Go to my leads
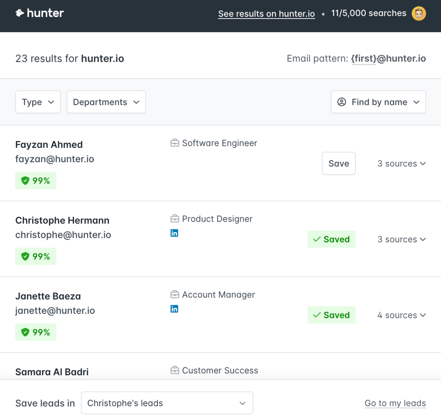The image size is (441, 418). 395,403
